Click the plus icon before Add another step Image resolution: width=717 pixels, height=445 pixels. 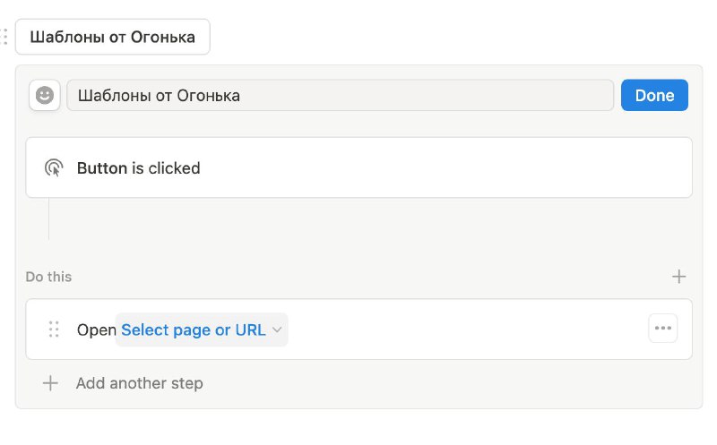pos(50,383)
